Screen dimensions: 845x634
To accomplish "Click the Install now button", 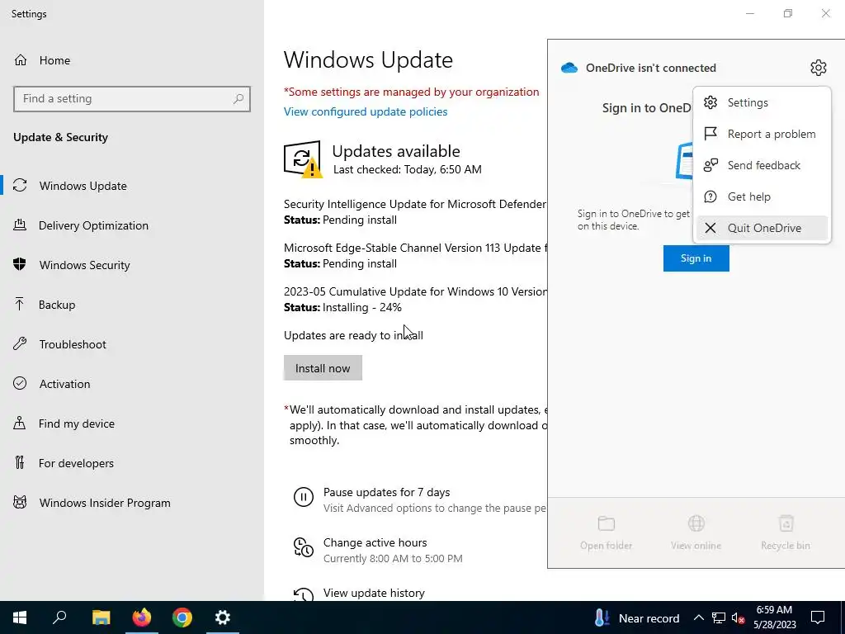I will pos(323,367).
